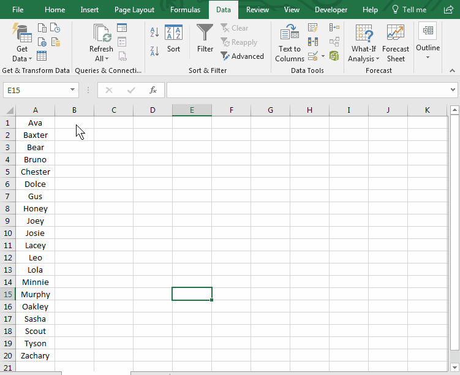Viewport: 460px width, 375px height.
Task: Open the Help tab
Action: click(370, 10)
